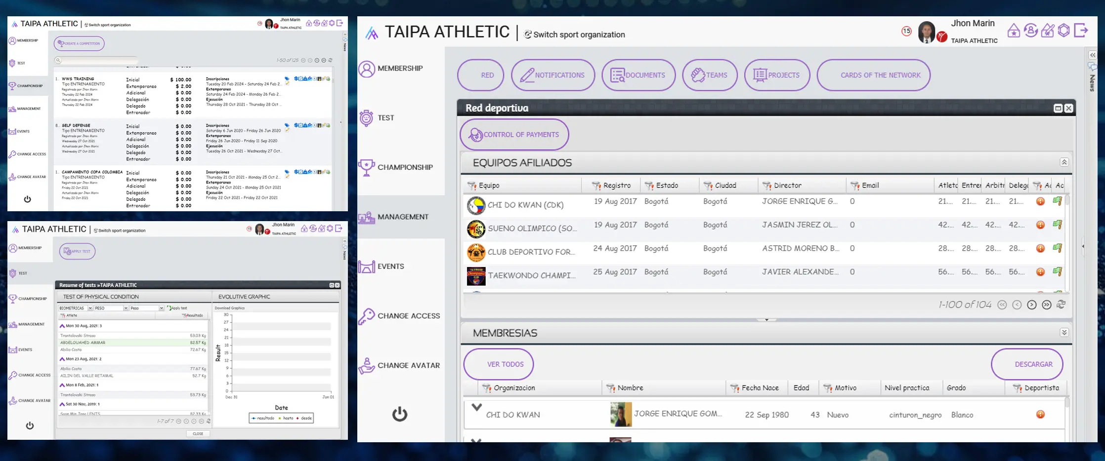Click JORGE ENRIQUE GOM... member photo
The height and width of the screenshot is (461, 1105).
coord(621,414)
